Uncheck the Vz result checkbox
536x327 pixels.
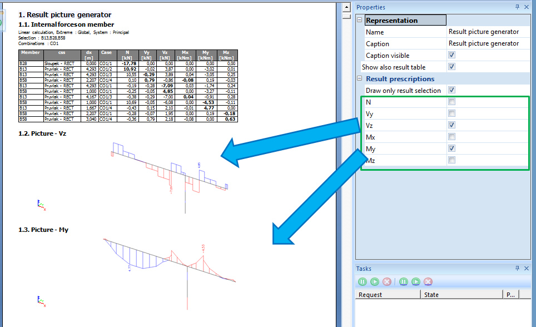[x=452, y=125]
